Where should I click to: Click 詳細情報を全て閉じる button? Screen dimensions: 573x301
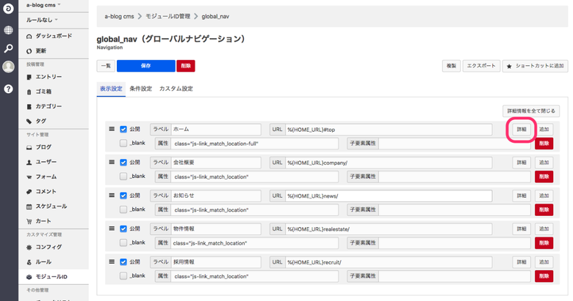533,111
